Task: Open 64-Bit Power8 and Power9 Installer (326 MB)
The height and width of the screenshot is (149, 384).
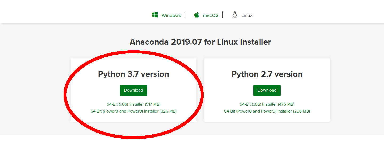Action: (x=134, y=111)
